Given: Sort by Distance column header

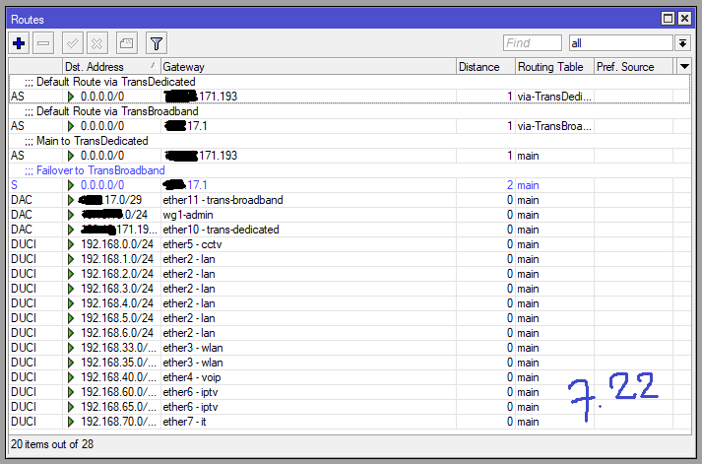Looking at the screenshot, I should [x=485, y=67].
